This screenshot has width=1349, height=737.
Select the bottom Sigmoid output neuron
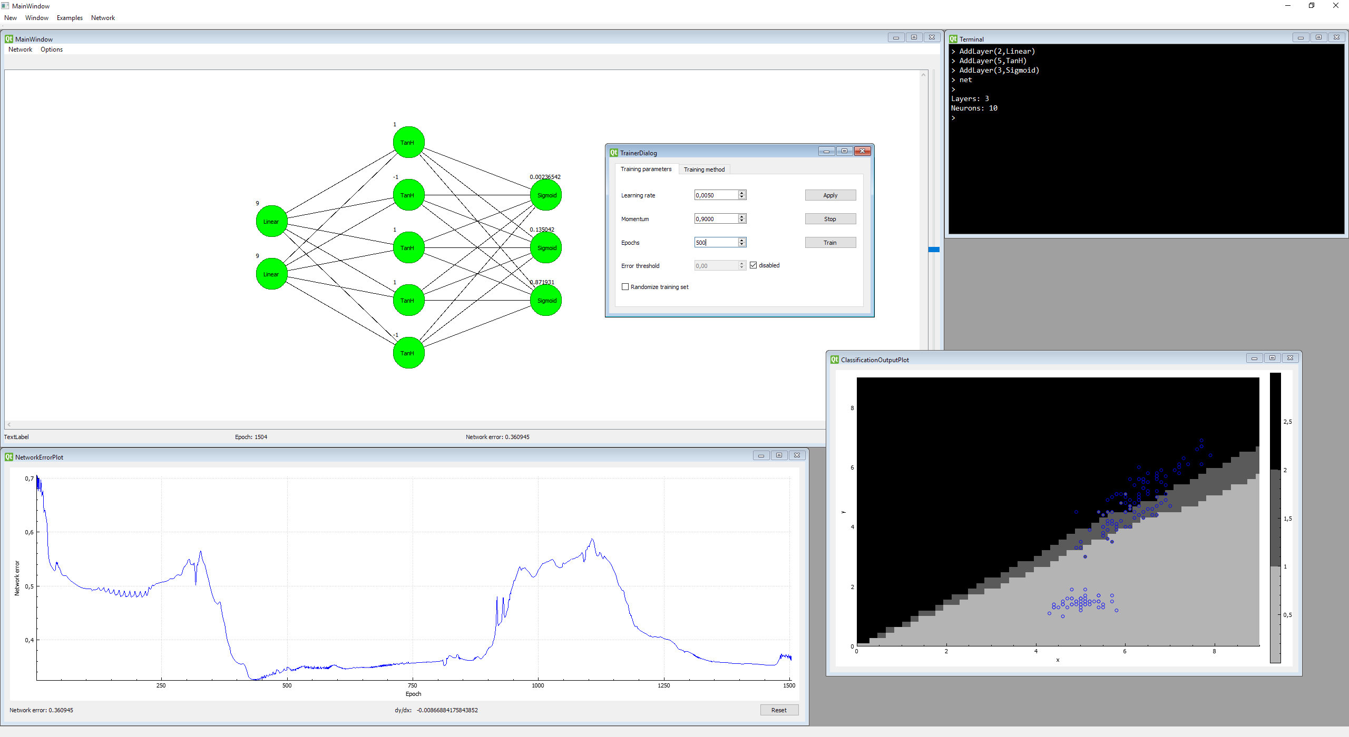pos(546,300)
